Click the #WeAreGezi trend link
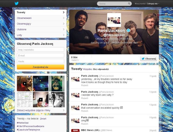This screenshot has width=173, height=132. click(x=23, y=123)
